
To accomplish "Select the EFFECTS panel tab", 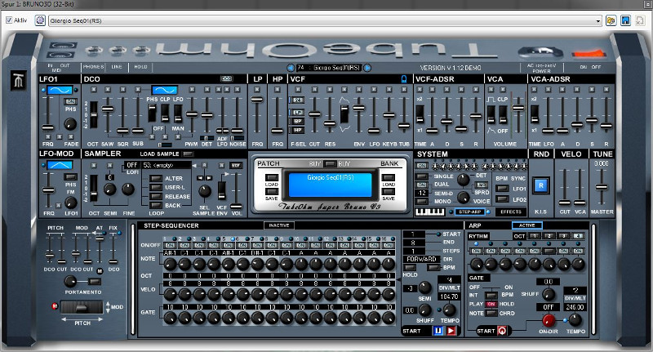I will point(511,212).
